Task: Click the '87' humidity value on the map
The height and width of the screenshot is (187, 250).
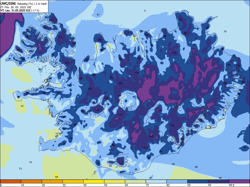Action: (x=83, y=151)
